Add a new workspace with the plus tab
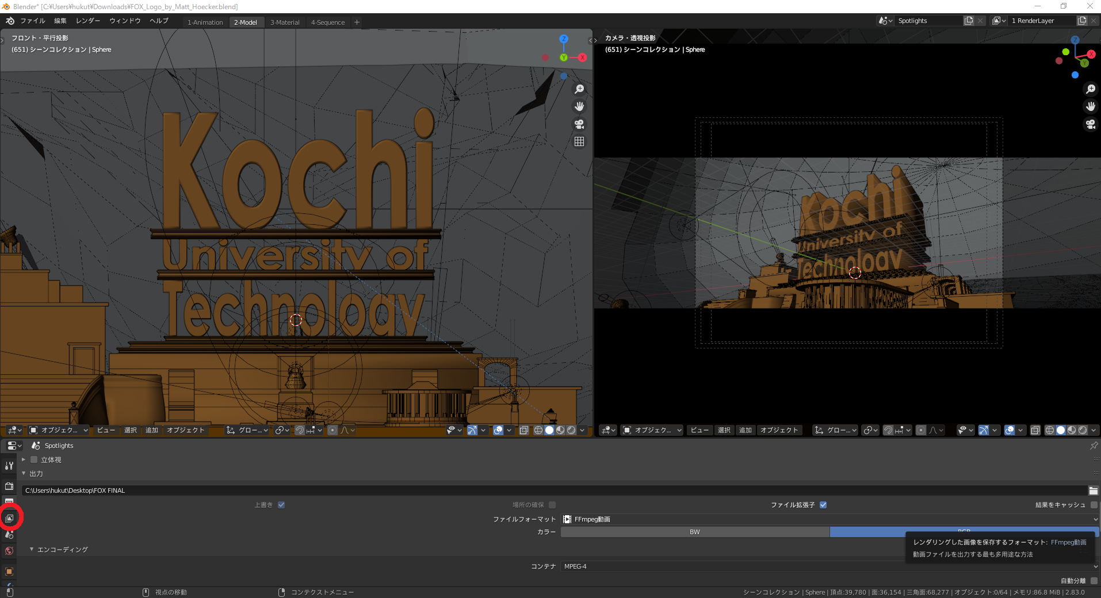1101x598 pixels. [x=357, y=22]
